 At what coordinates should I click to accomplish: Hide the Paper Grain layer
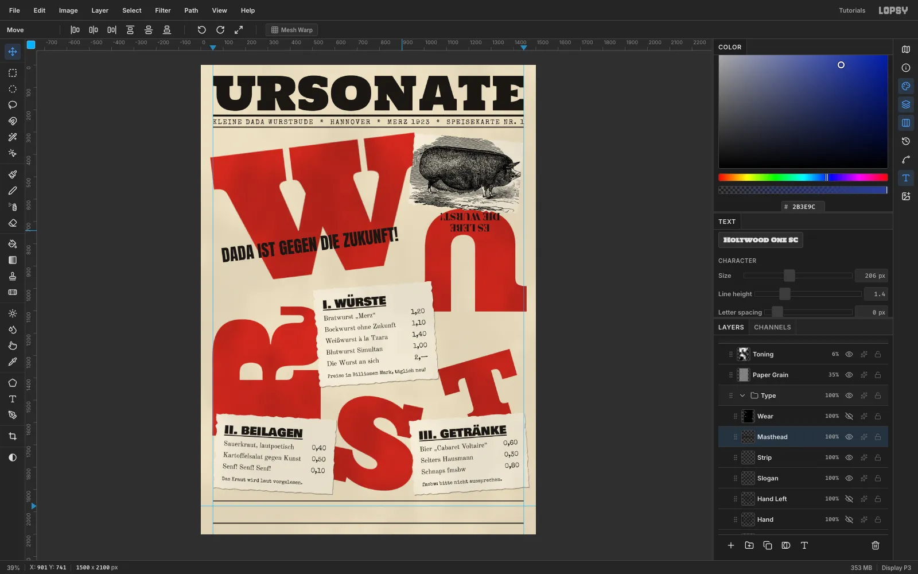849,375
